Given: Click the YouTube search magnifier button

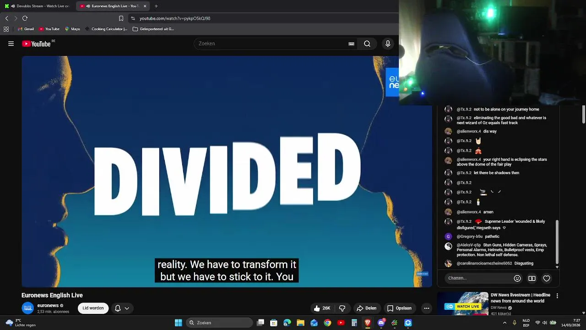Looking at the screenshot, I should click(x=367, y=44).
